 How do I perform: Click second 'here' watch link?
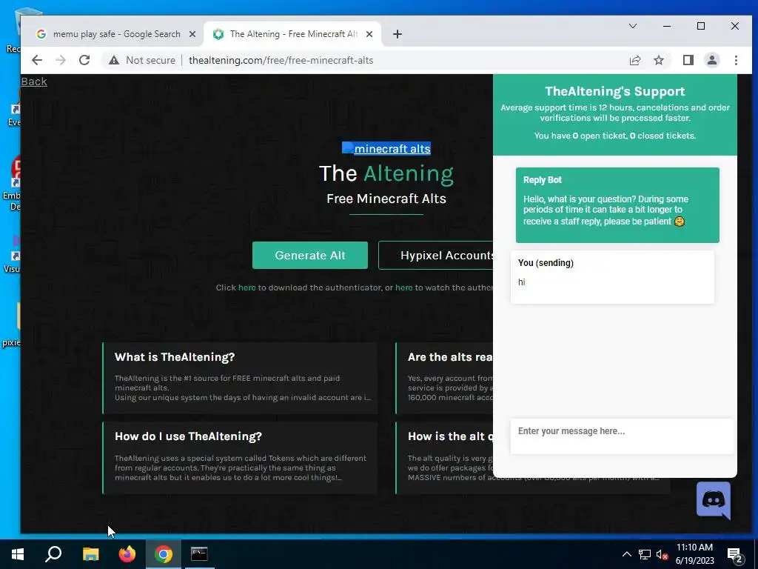coord(404,287)
